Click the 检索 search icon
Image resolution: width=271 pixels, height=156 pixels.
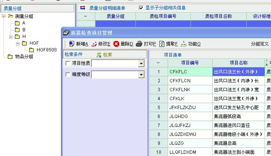point(99,55)
